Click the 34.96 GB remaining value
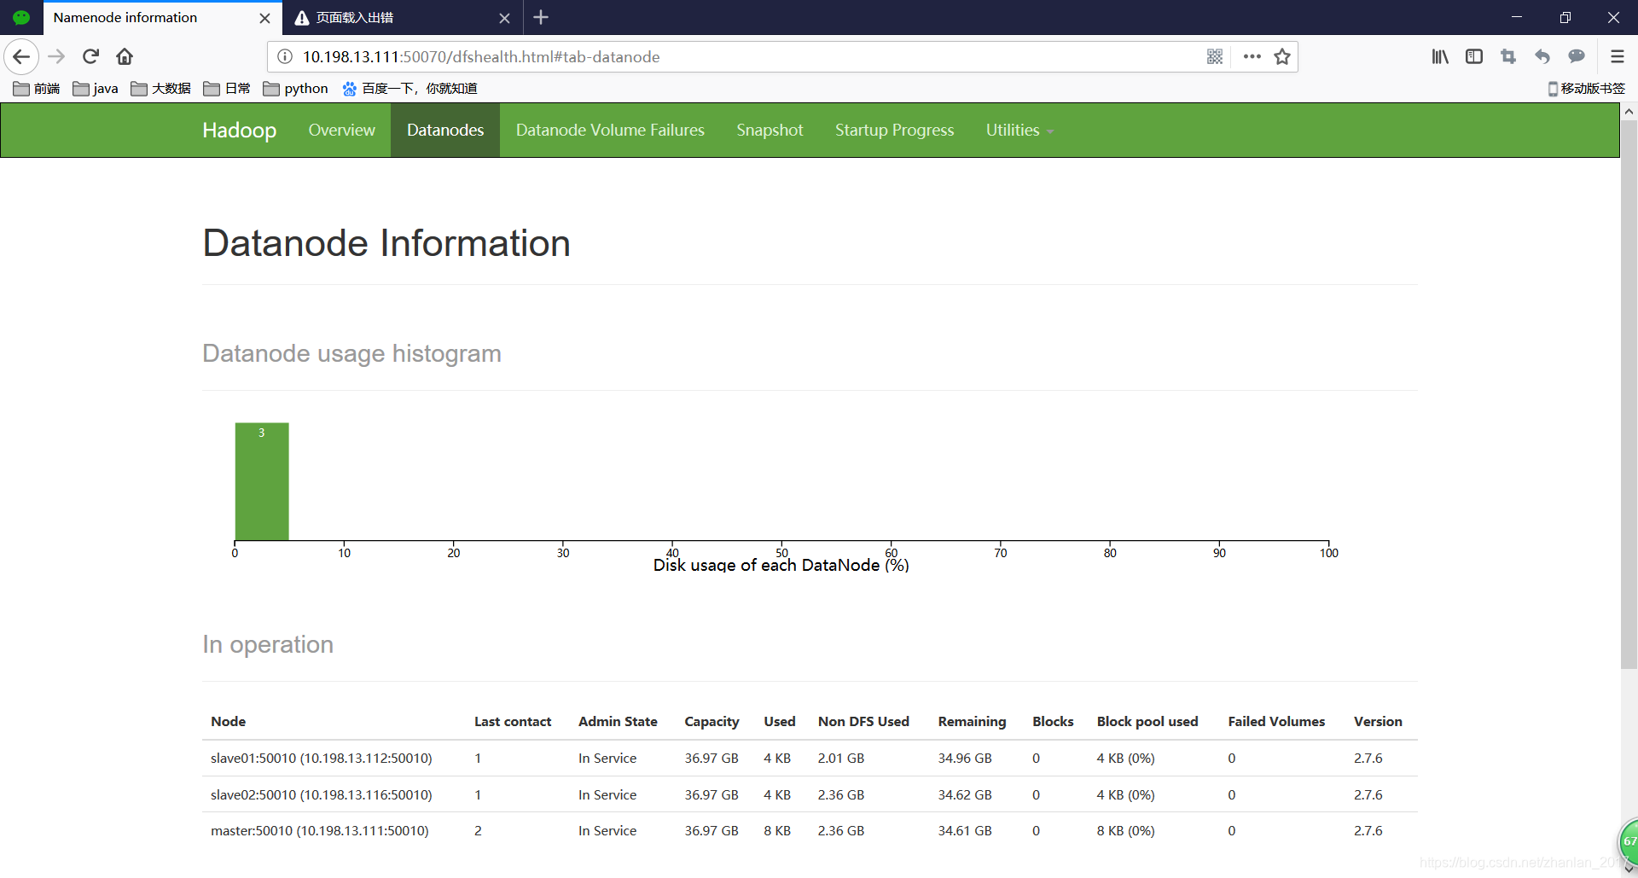 coord(965,759)
